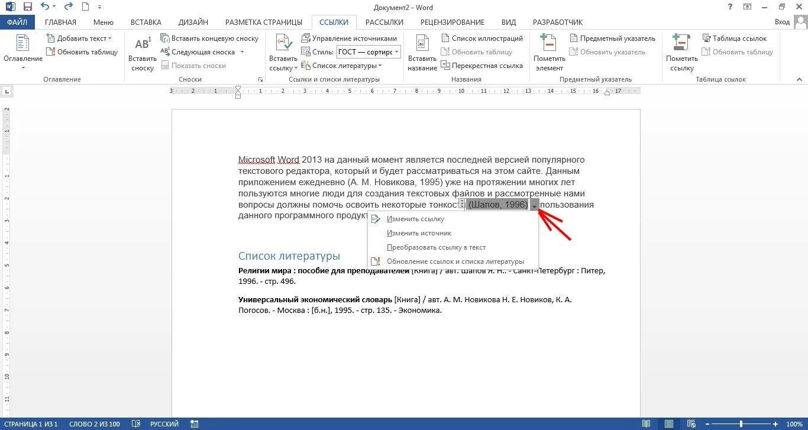Switch to the РАЗРАБОТЧИК tab
808x430 pixels.
558,22
